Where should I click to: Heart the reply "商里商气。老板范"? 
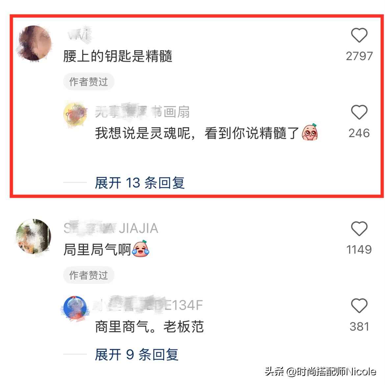click(x=359, y=306)
